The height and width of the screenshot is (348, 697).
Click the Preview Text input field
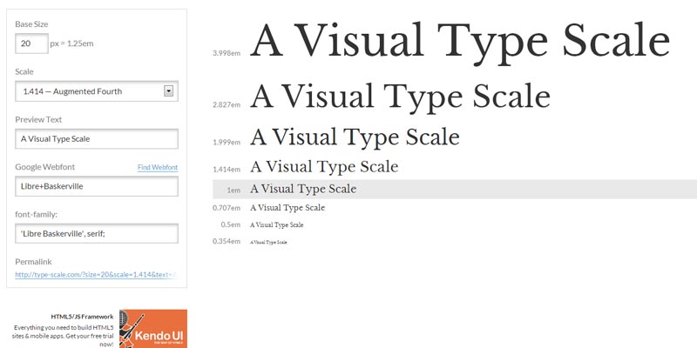pos(96,138)
